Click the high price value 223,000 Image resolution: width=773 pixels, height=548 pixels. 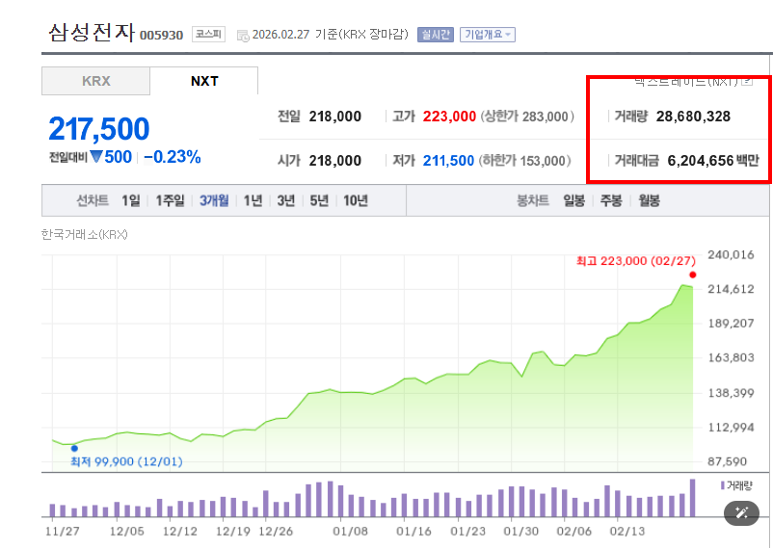tap(449, 117)
